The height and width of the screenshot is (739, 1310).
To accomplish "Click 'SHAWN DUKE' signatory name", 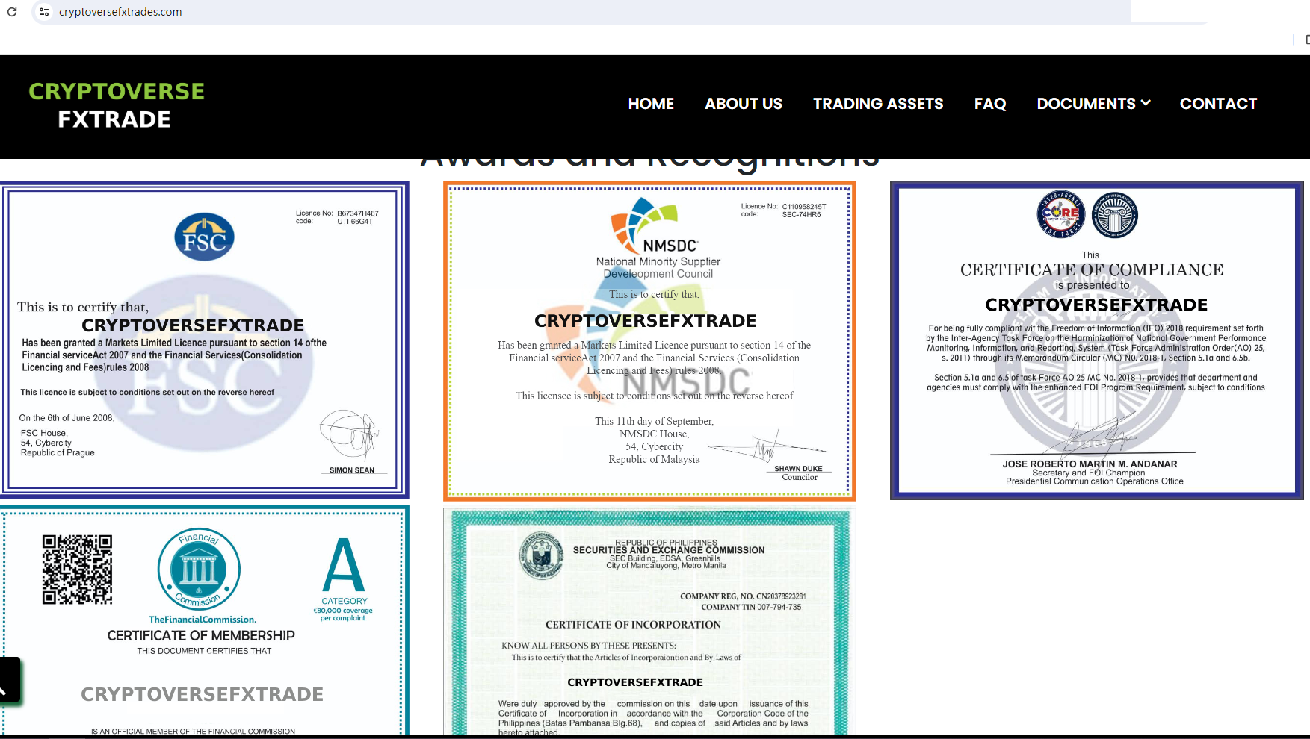I will [x=798, y=469].
